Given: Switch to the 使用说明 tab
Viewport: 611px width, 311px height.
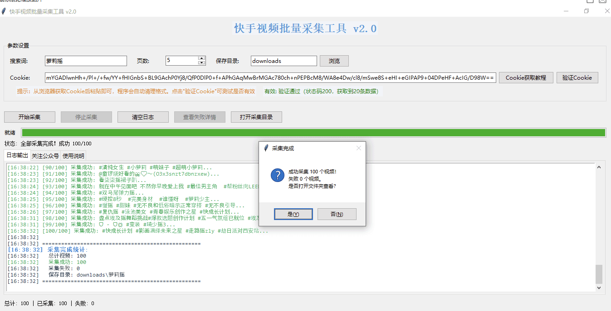Looking at the screenshot, I should [73, 156].
